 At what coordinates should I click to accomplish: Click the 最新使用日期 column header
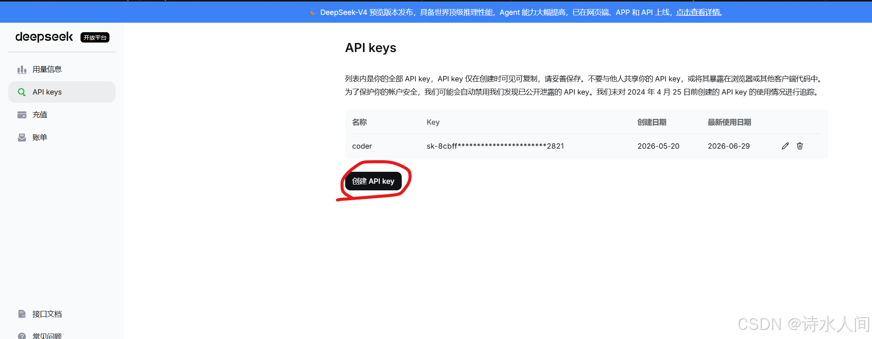click(x=729, y=122)
